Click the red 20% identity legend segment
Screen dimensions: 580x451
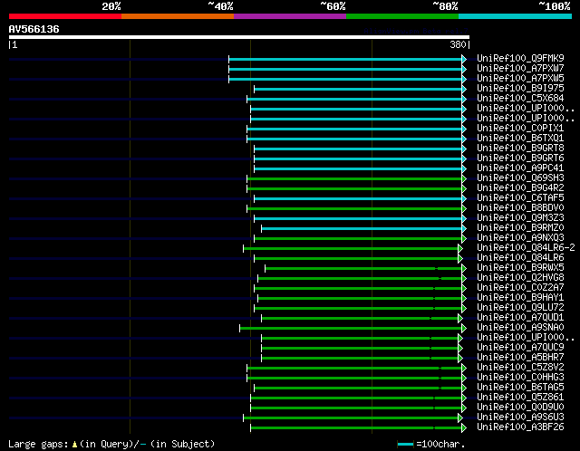pos(65,16)
